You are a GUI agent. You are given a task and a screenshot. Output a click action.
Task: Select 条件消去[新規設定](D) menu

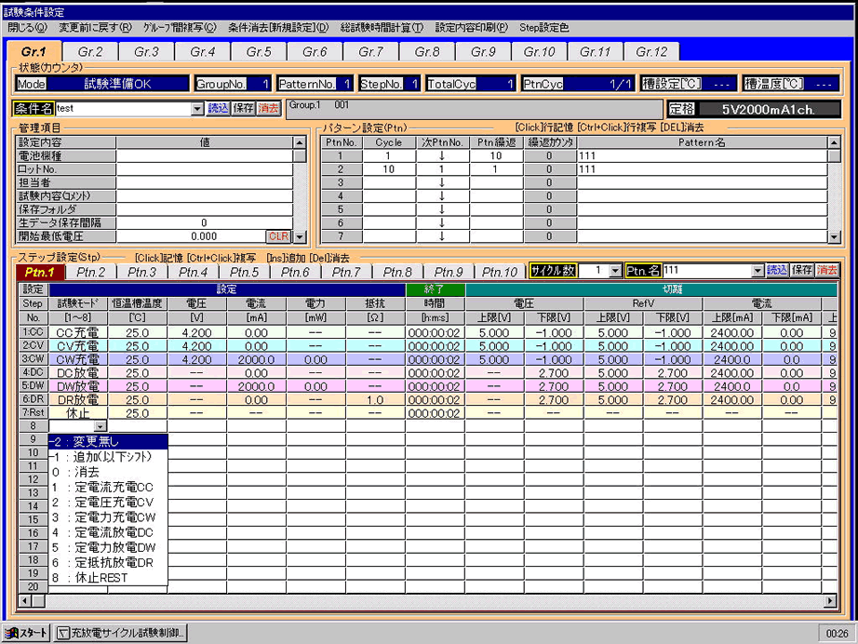[278, 27]
